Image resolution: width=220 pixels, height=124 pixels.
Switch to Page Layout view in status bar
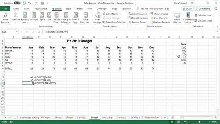pos(178,122)
